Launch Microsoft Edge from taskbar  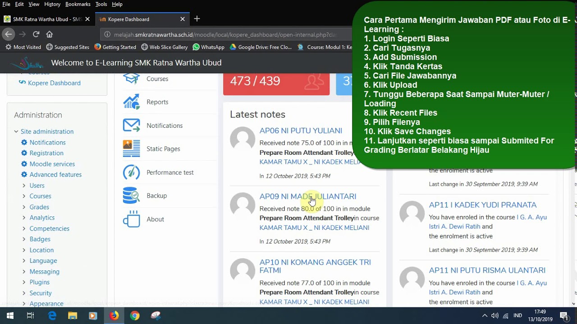[52, 315]
